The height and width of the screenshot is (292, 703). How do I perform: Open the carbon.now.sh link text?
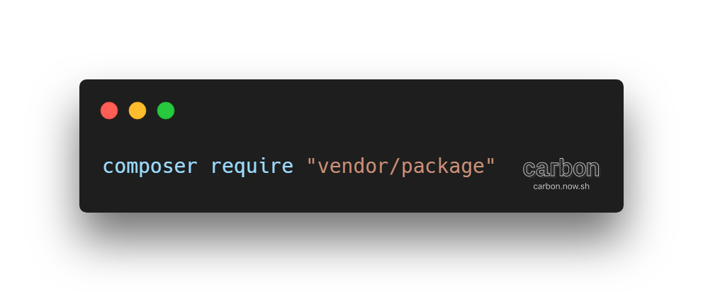tap(561, 186)
